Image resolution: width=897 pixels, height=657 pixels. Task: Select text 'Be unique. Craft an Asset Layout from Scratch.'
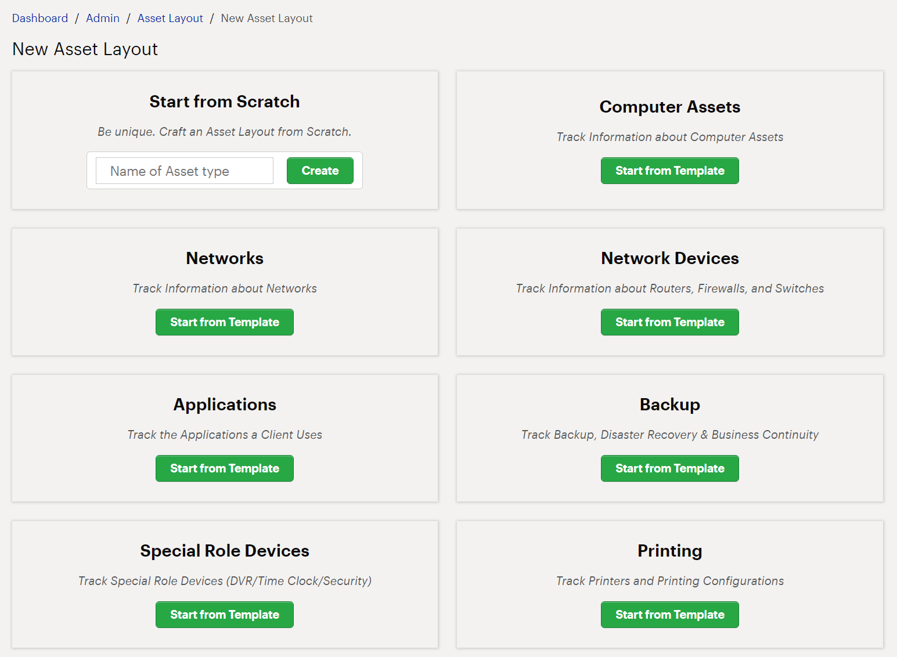[225, 132]
